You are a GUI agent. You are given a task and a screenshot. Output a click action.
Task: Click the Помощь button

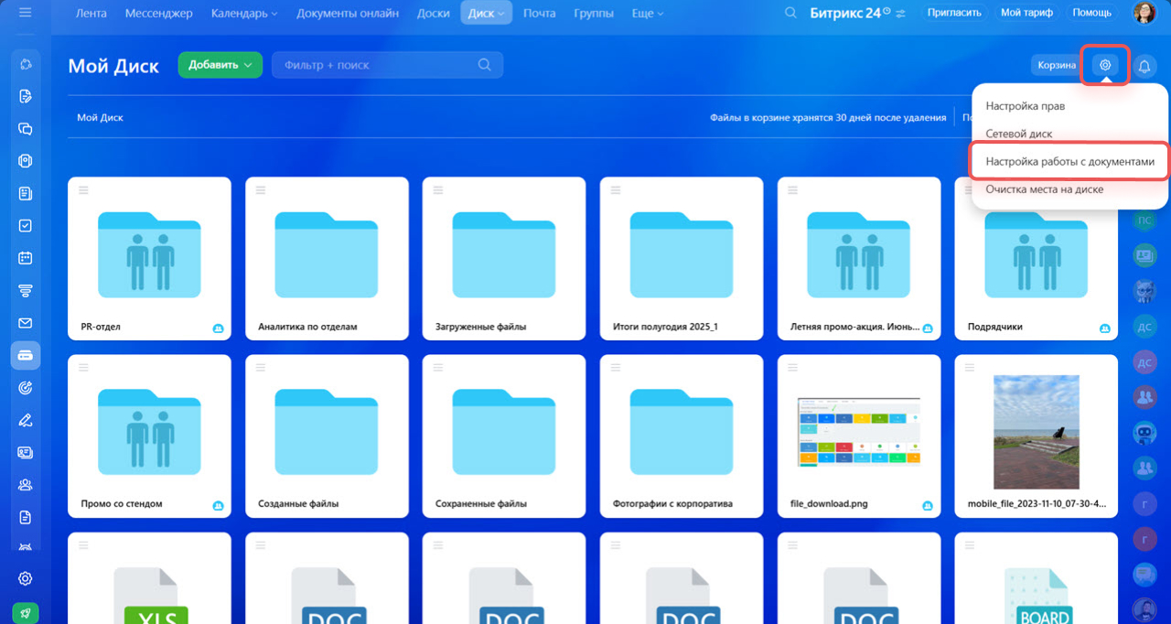(1091, 13)
